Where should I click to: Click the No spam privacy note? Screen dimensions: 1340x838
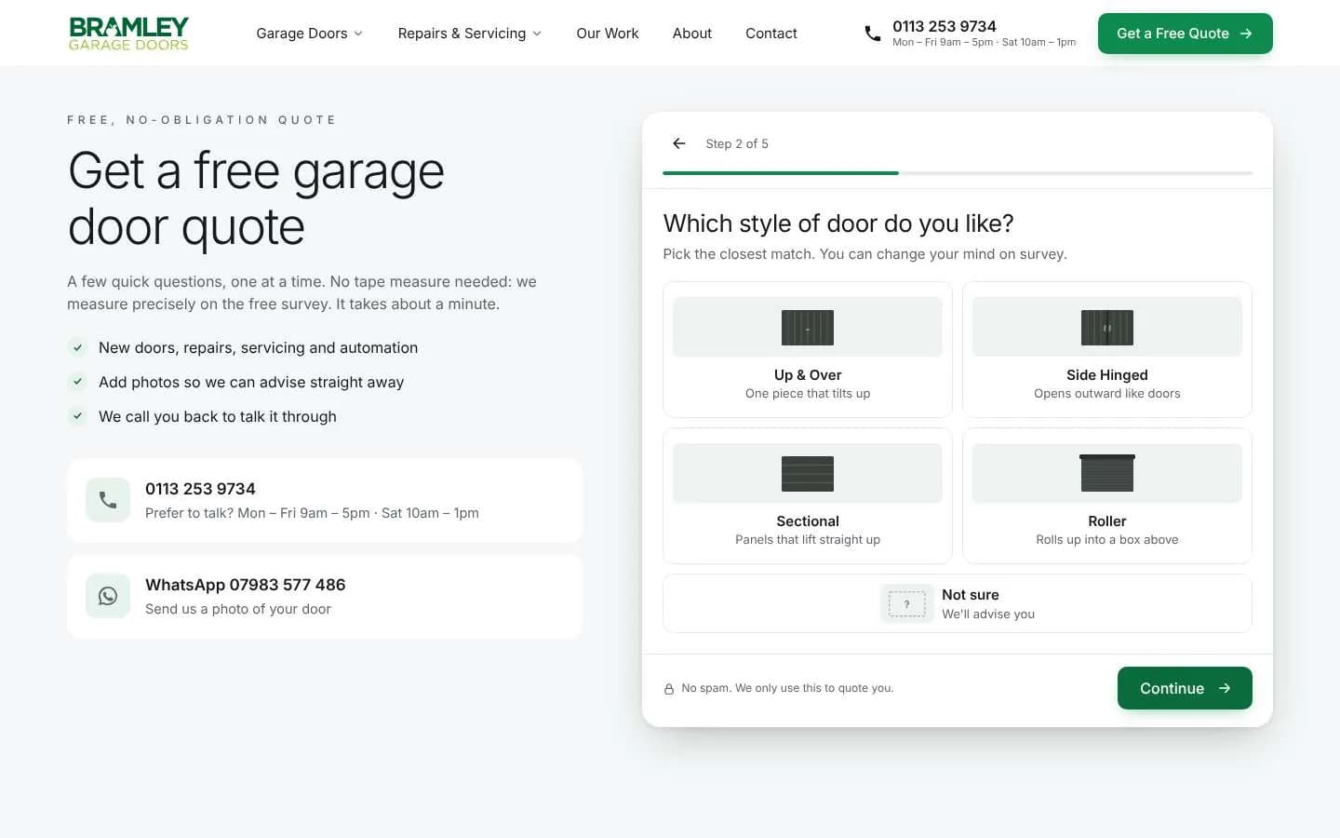787,688
